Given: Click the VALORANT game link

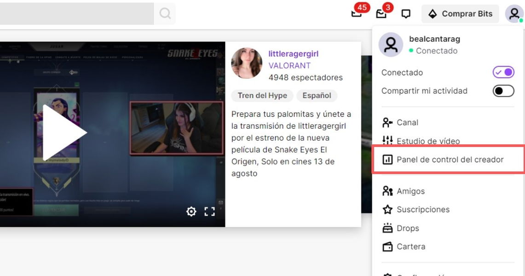Looking at the screenshot, I should click(289, 66).
